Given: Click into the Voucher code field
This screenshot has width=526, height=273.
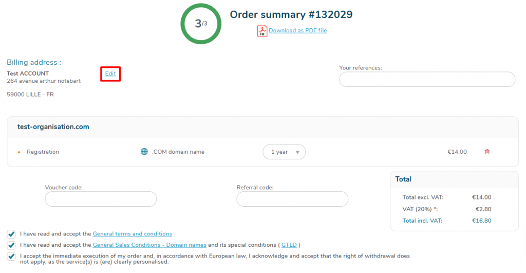Looking at the screenshot, I should (101, 199).
